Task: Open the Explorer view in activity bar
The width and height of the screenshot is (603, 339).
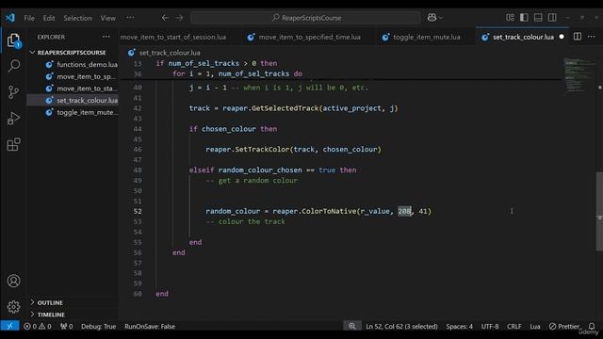Action: (13, 40)
